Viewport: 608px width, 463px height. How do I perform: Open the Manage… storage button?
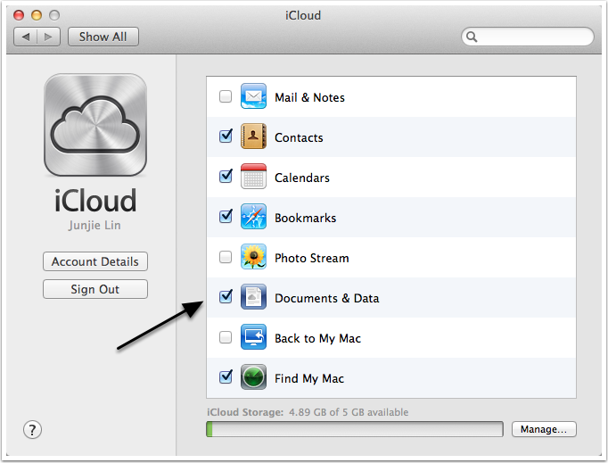click(544, 429)
